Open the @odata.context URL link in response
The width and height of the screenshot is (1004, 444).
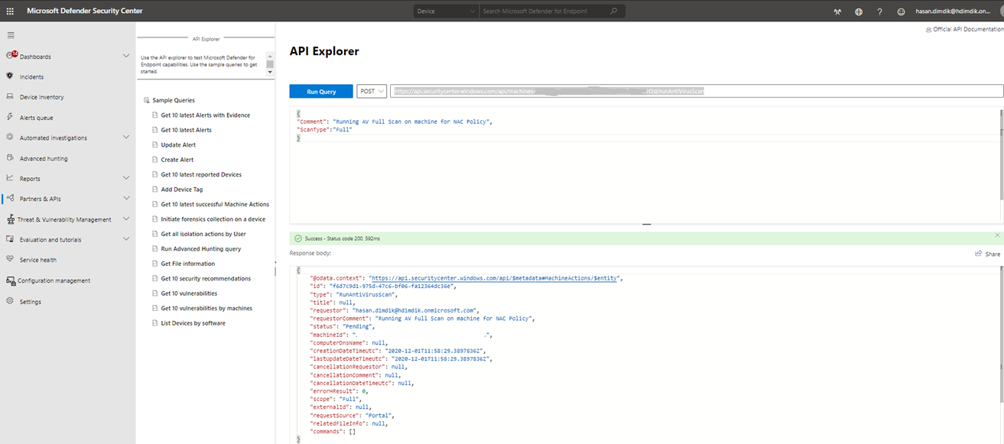pyautogui.click(x=496, y=277)
